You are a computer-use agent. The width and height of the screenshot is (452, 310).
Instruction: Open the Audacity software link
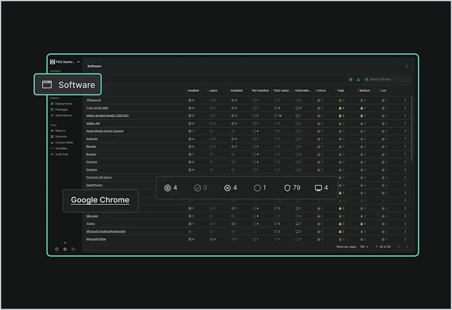click(x=92, y=139)
